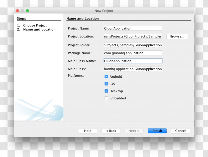Select the Name and Location step

39,29
